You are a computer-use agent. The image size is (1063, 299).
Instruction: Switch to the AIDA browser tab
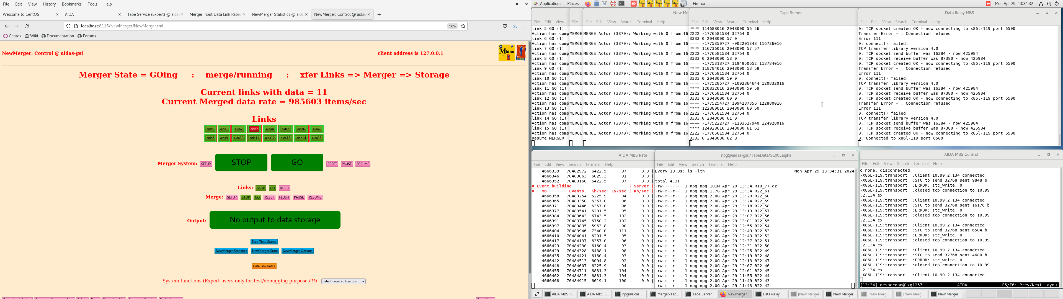click(93, 14)
